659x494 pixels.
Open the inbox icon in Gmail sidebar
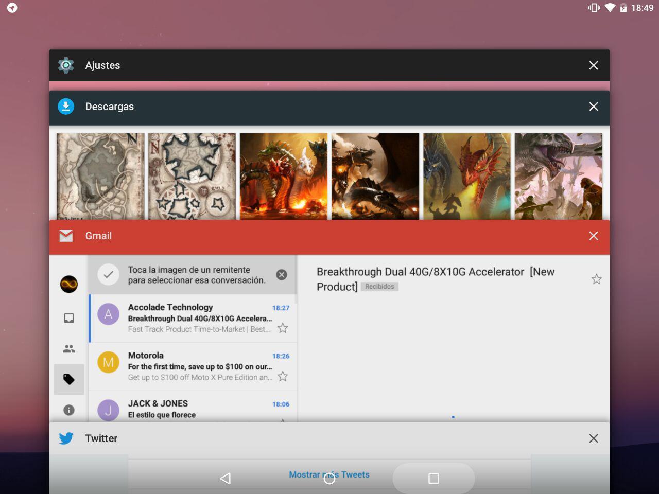coord(69,318)
